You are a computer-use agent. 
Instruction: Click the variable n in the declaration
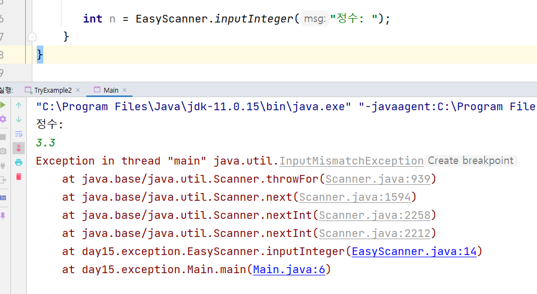112,19
